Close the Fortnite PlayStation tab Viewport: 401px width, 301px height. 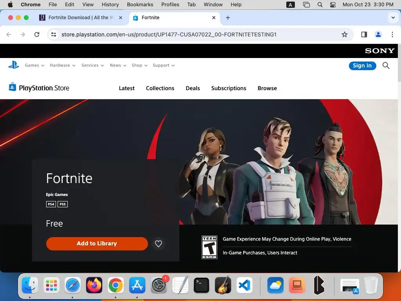pos(214,17)
